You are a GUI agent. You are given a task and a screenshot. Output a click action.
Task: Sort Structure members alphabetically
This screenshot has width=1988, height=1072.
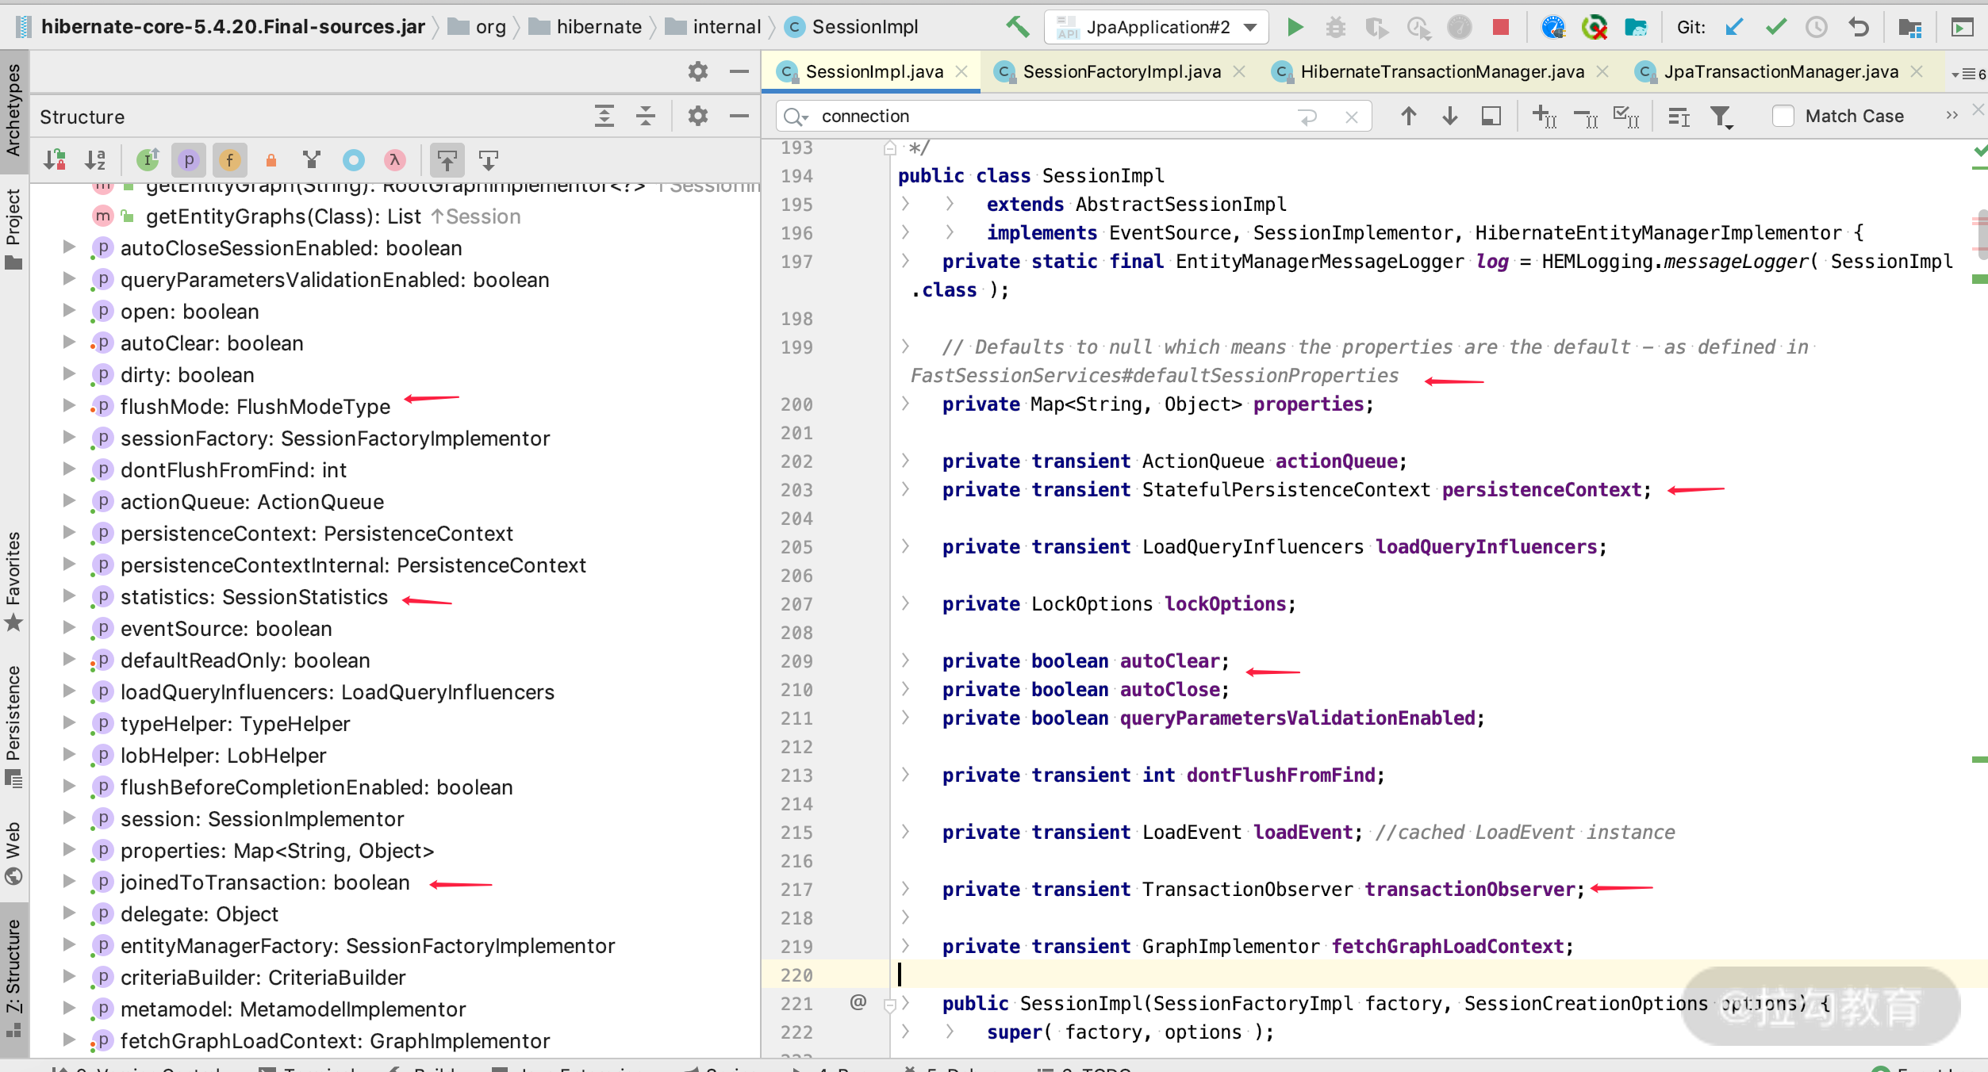click(96, 160)
